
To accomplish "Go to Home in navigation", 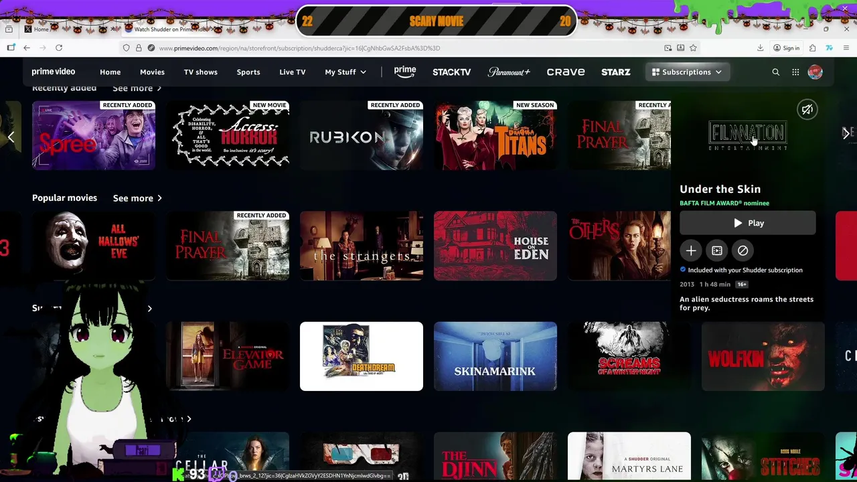I will coord(110,72).
